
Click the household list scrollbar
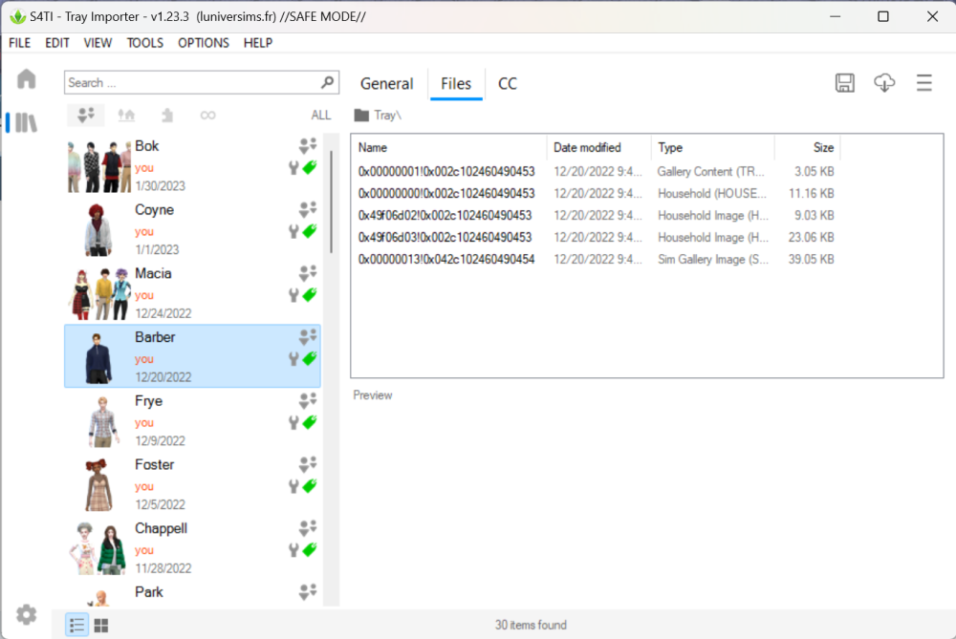click(x=332, y=201)
